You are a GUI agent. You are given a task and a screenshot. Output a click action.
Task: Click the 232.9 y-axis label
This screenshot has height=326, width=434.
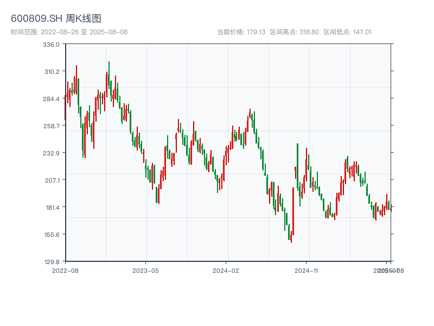pyautogui.click(x=51, y=153)
